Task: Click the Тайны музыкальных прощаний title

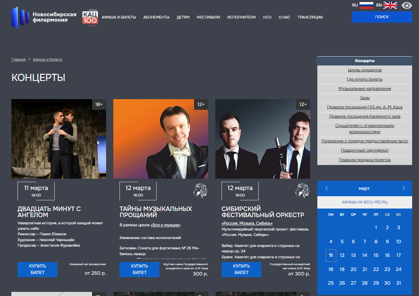Action: pyautogui.click(x=156, y=212)
